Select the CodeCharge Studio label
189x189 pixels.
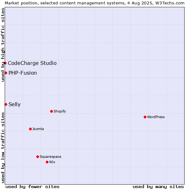tap(32, 63)
